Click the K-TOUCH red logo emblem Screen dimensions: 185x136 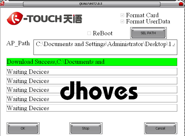tap(16, 19)
